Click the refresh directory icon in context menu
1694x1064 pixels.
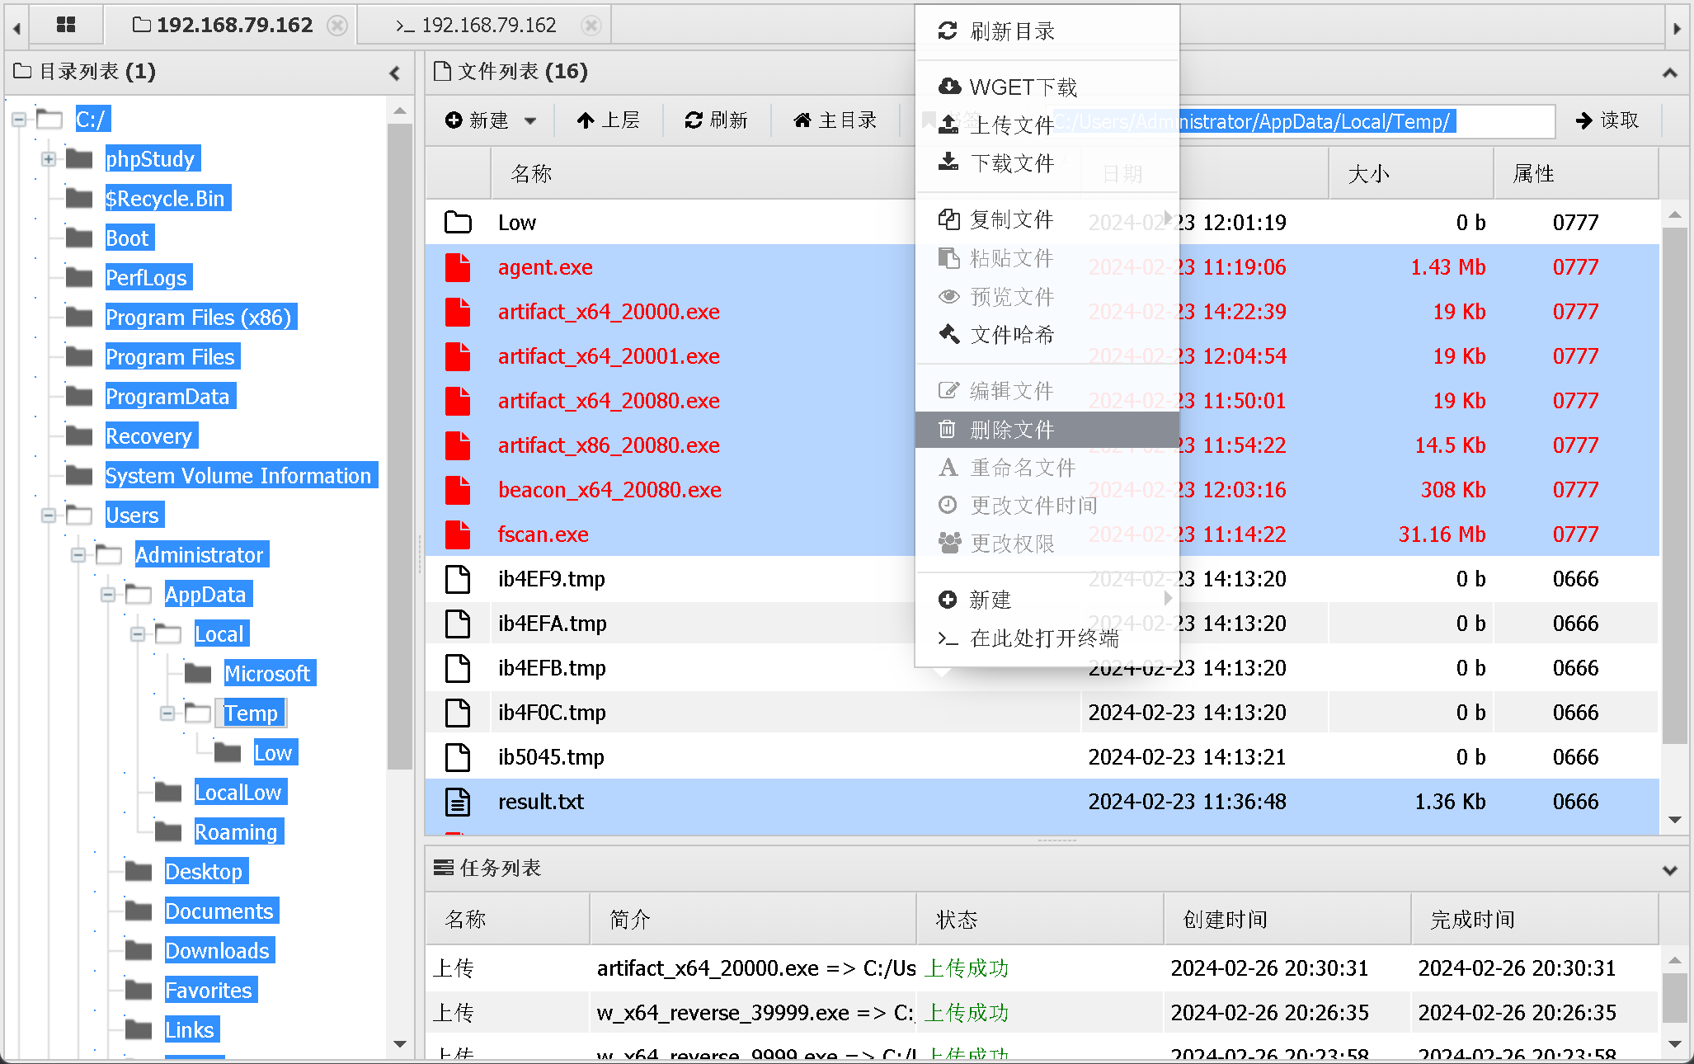948,31
